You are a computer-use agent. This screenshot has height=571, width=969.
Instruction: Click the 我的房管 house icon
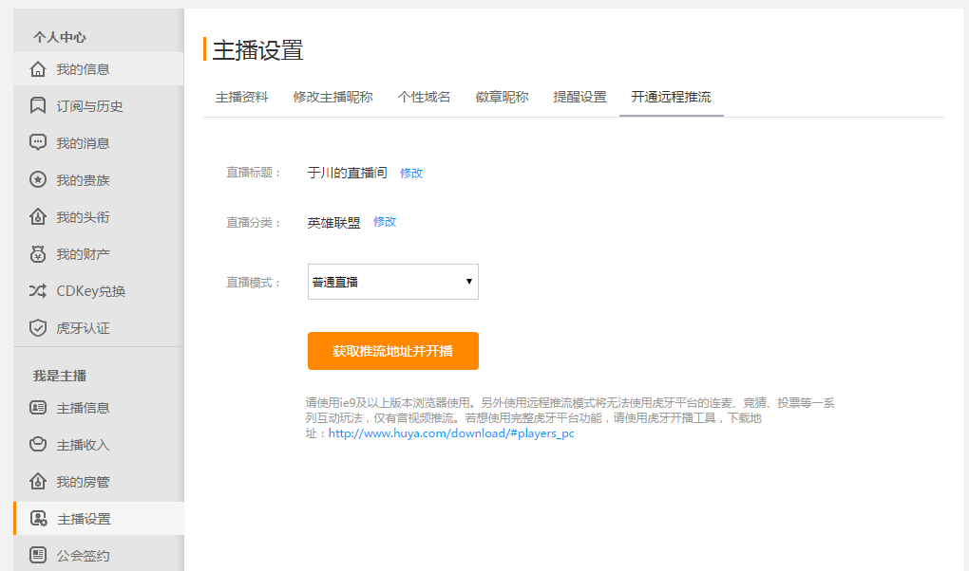point(38,482)
